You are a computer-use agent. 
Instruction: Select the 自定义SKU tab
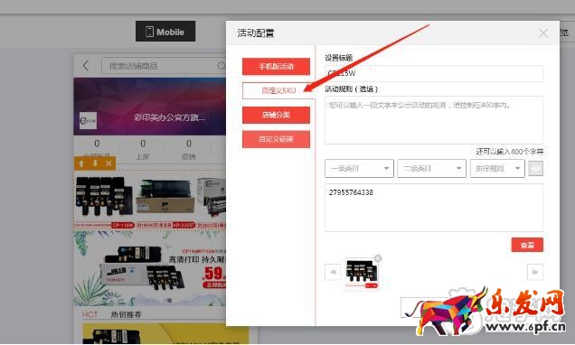point(278,90)
